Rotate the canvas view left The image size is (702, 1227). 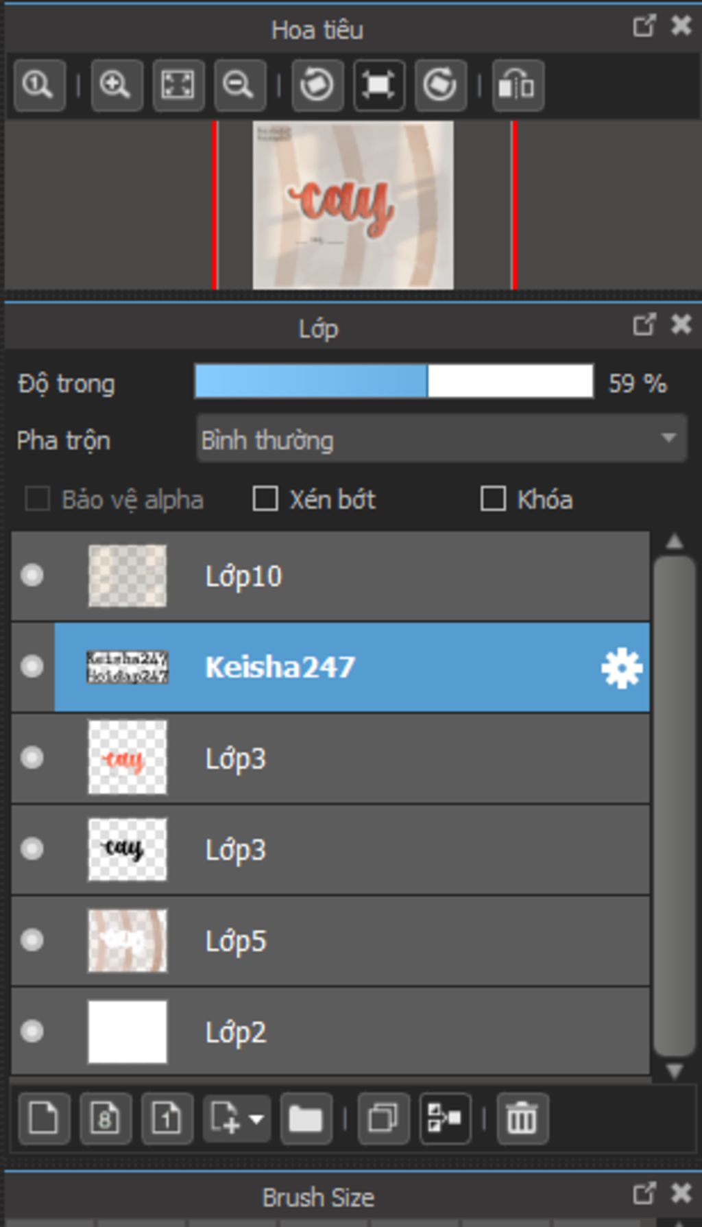[x=317, y=85]
